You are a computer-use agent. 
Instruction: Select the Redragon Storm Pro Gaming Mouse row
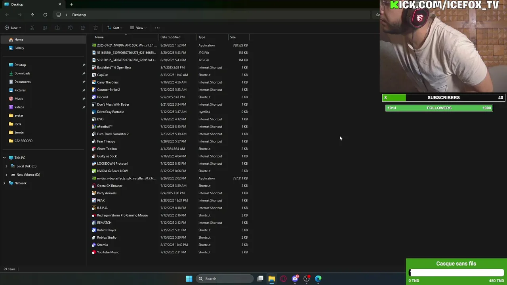pyautogui.click(x=170, y=215)
